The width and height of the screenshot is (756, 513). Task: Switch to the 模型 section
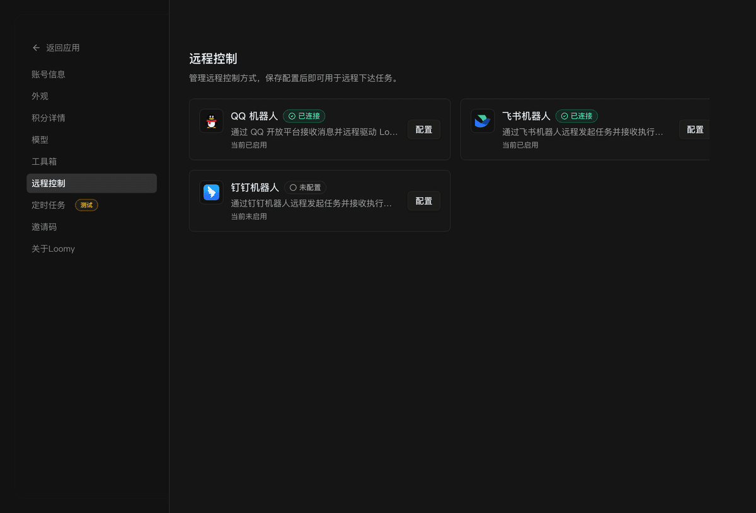point(40,139)
